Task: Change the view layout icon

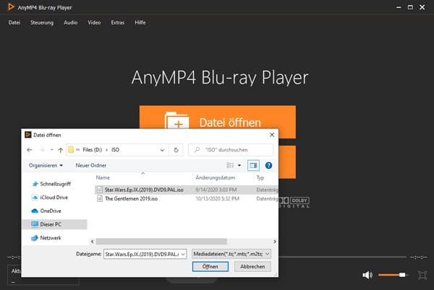Action: pos(230,165)
